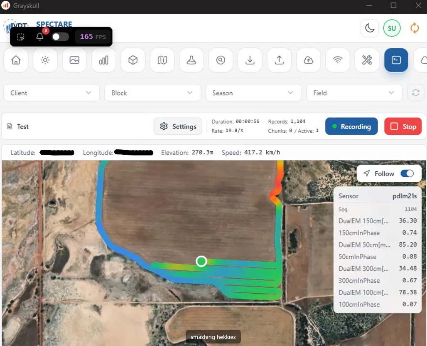427x346 pixels.
Task: Select the 50cmInPhase value 0.08
Action: click(378, 257)
